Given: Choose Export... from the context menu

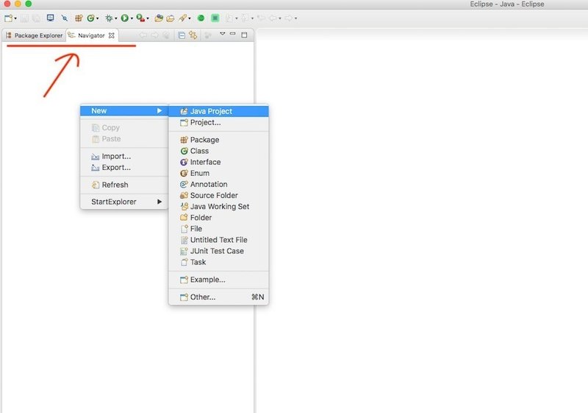Looking at the screenshot, I should pos(124,167).
